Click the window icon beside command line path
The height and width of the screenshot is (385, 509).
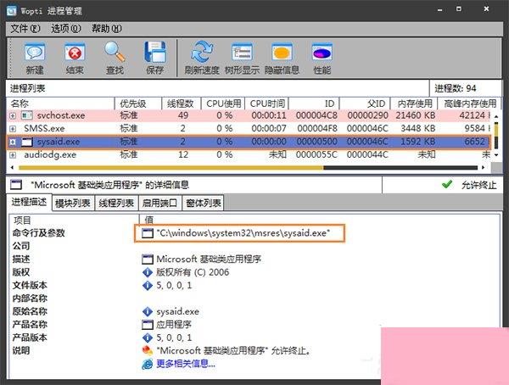pyautogui.click(x=148, y=233)
